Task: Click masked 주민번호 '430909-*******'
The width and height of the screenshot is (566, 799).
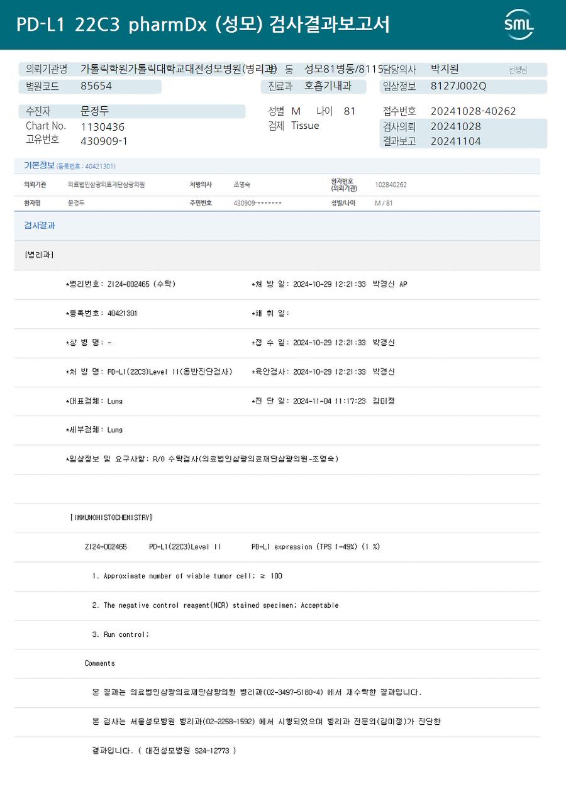Action: click(x=257, y=204)
